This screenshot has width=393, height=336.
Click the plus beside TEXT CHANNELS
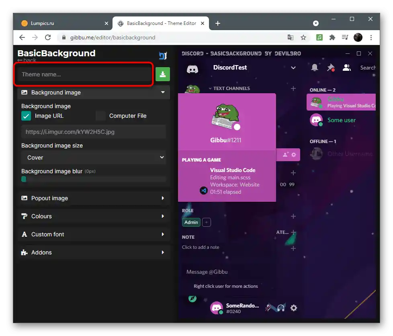[x=293, y=88]
